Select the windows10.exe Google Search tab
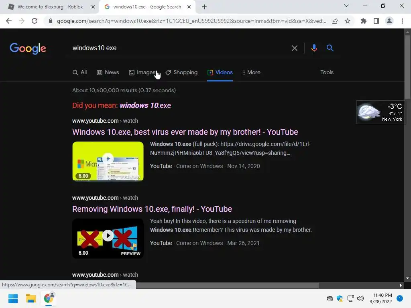Viewport: 411px width, 308px height. point(147,7)
